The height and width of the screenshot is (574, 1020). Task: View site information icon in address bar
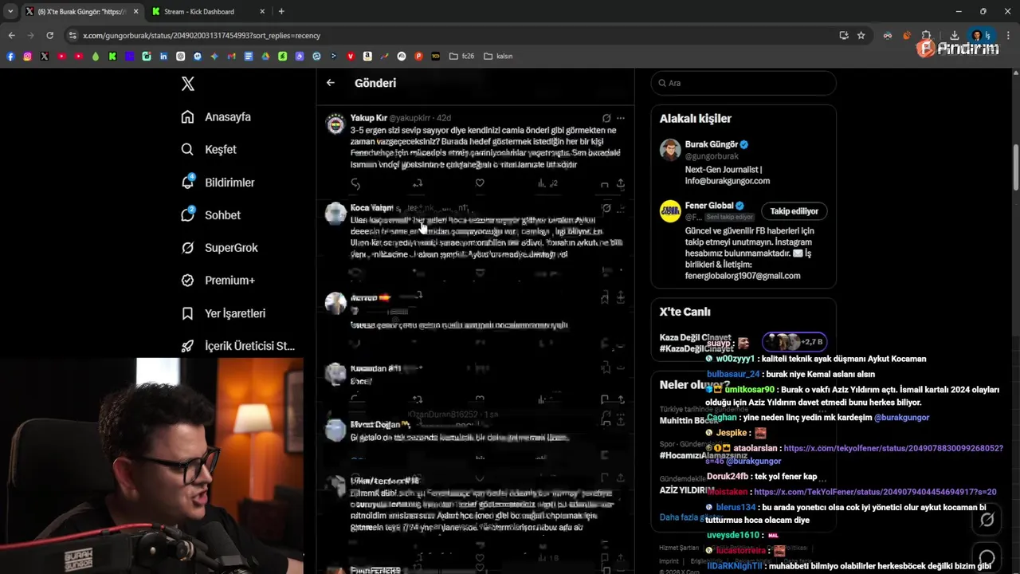click(73, 35)
